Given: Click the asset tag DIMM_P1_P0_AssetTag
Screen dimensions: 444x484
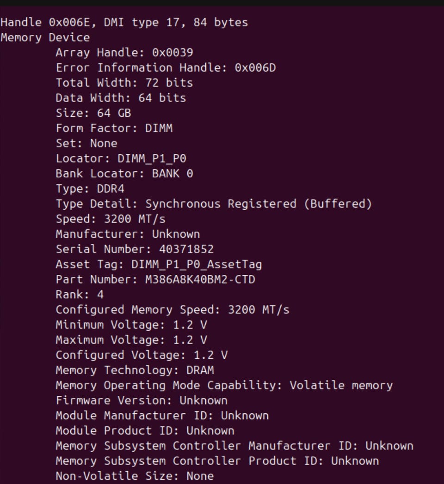Looking at the screenshot, I should pyautogui.click(x=197, y=265).
